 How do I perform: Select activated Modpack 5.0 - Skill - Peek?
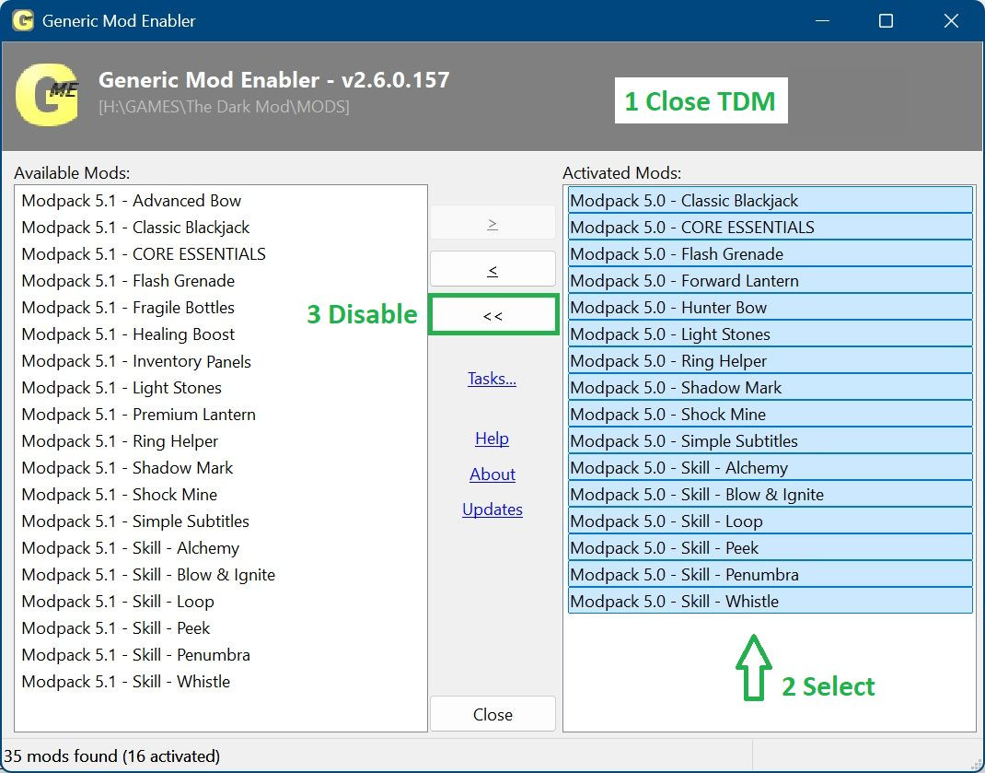point(771,548)
